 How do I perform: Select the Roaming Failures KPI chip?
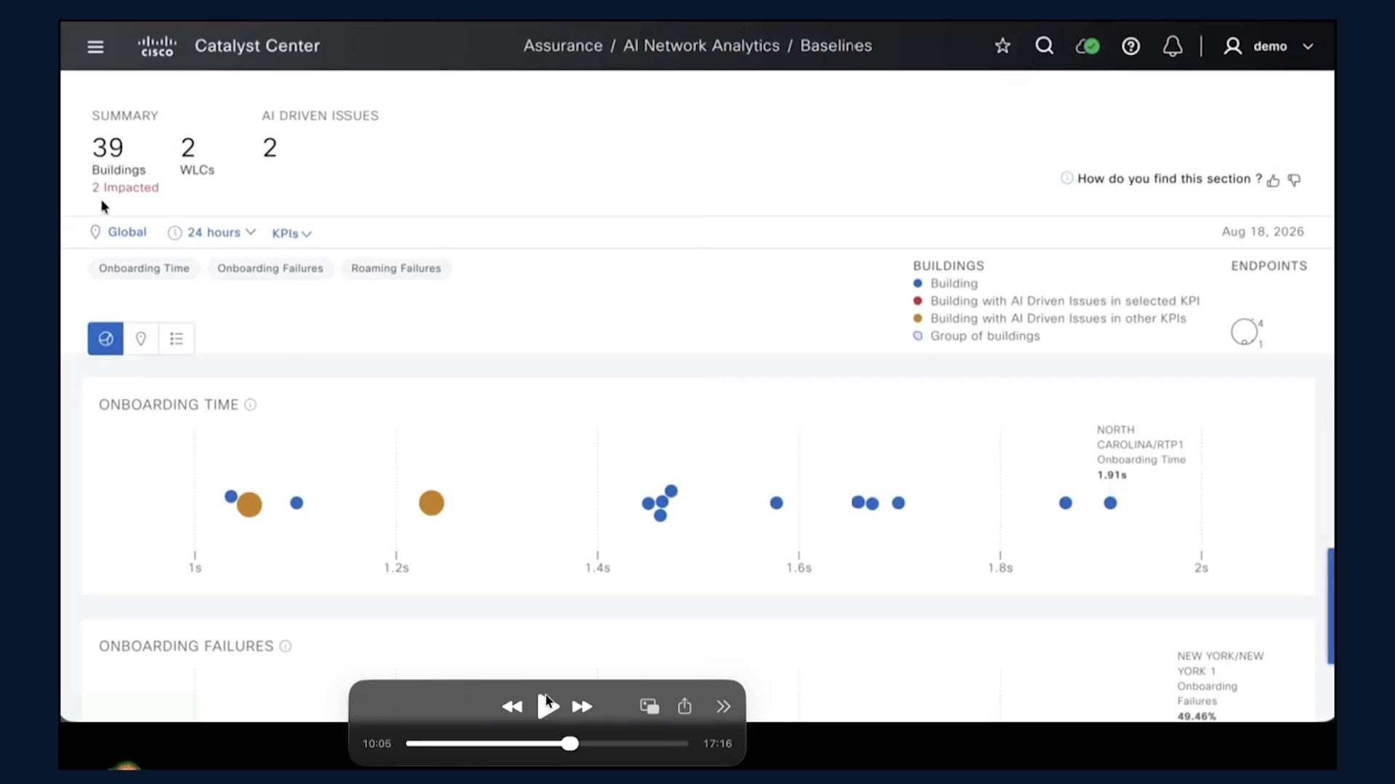point(396,268)
